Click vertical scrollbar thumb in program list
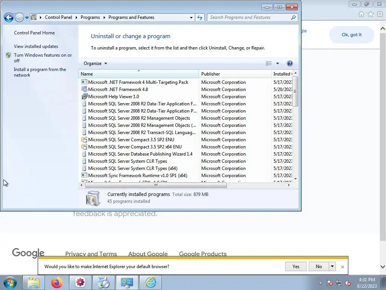Viewport: 386px width, 290px height. click(296, 91)
